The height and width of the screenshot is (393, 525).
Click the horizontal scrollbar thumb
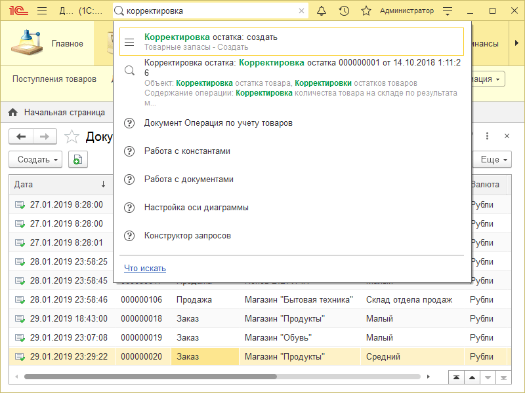[x=151, y=377]
